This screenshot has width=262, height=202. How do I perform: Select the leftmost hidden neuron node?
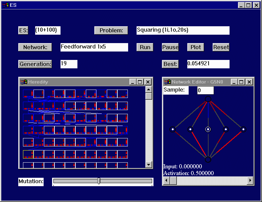coord(172,129)
